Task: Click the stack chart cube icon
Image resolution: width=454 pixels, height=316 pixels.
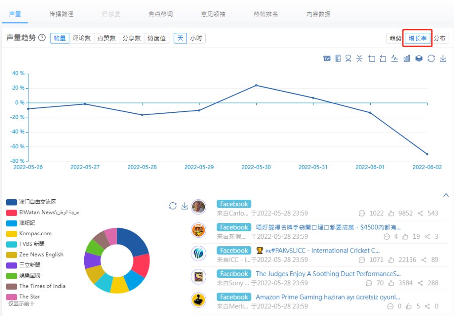Action: coord(419,59)
